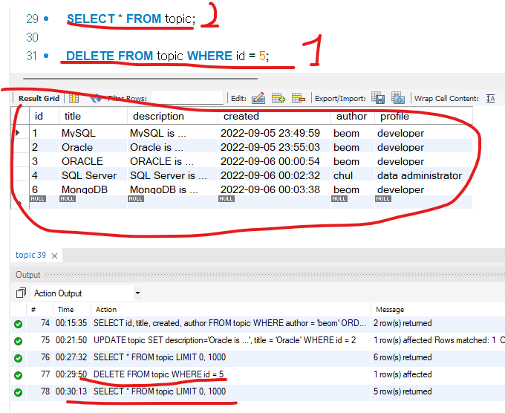
Task: Click the 2022-09-06 00:03:38 created cell
Action: (x=274, y=189)
